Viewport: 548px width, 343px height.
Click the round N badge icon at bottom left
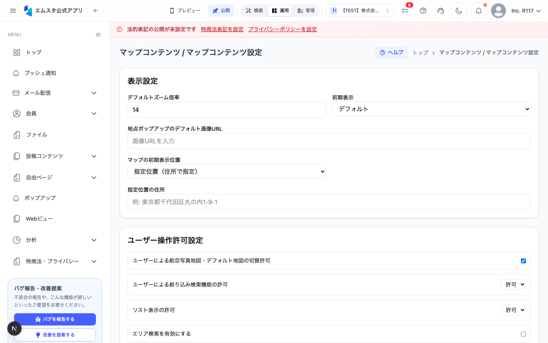(x=14, y=329)
